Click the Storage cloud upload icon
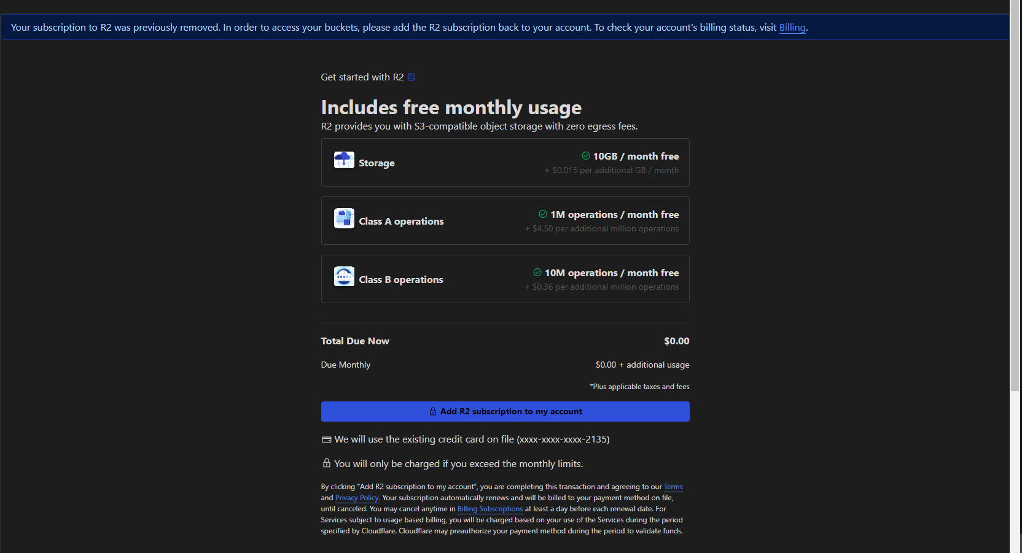The image size is (1022, 553). tap(344, 159)
